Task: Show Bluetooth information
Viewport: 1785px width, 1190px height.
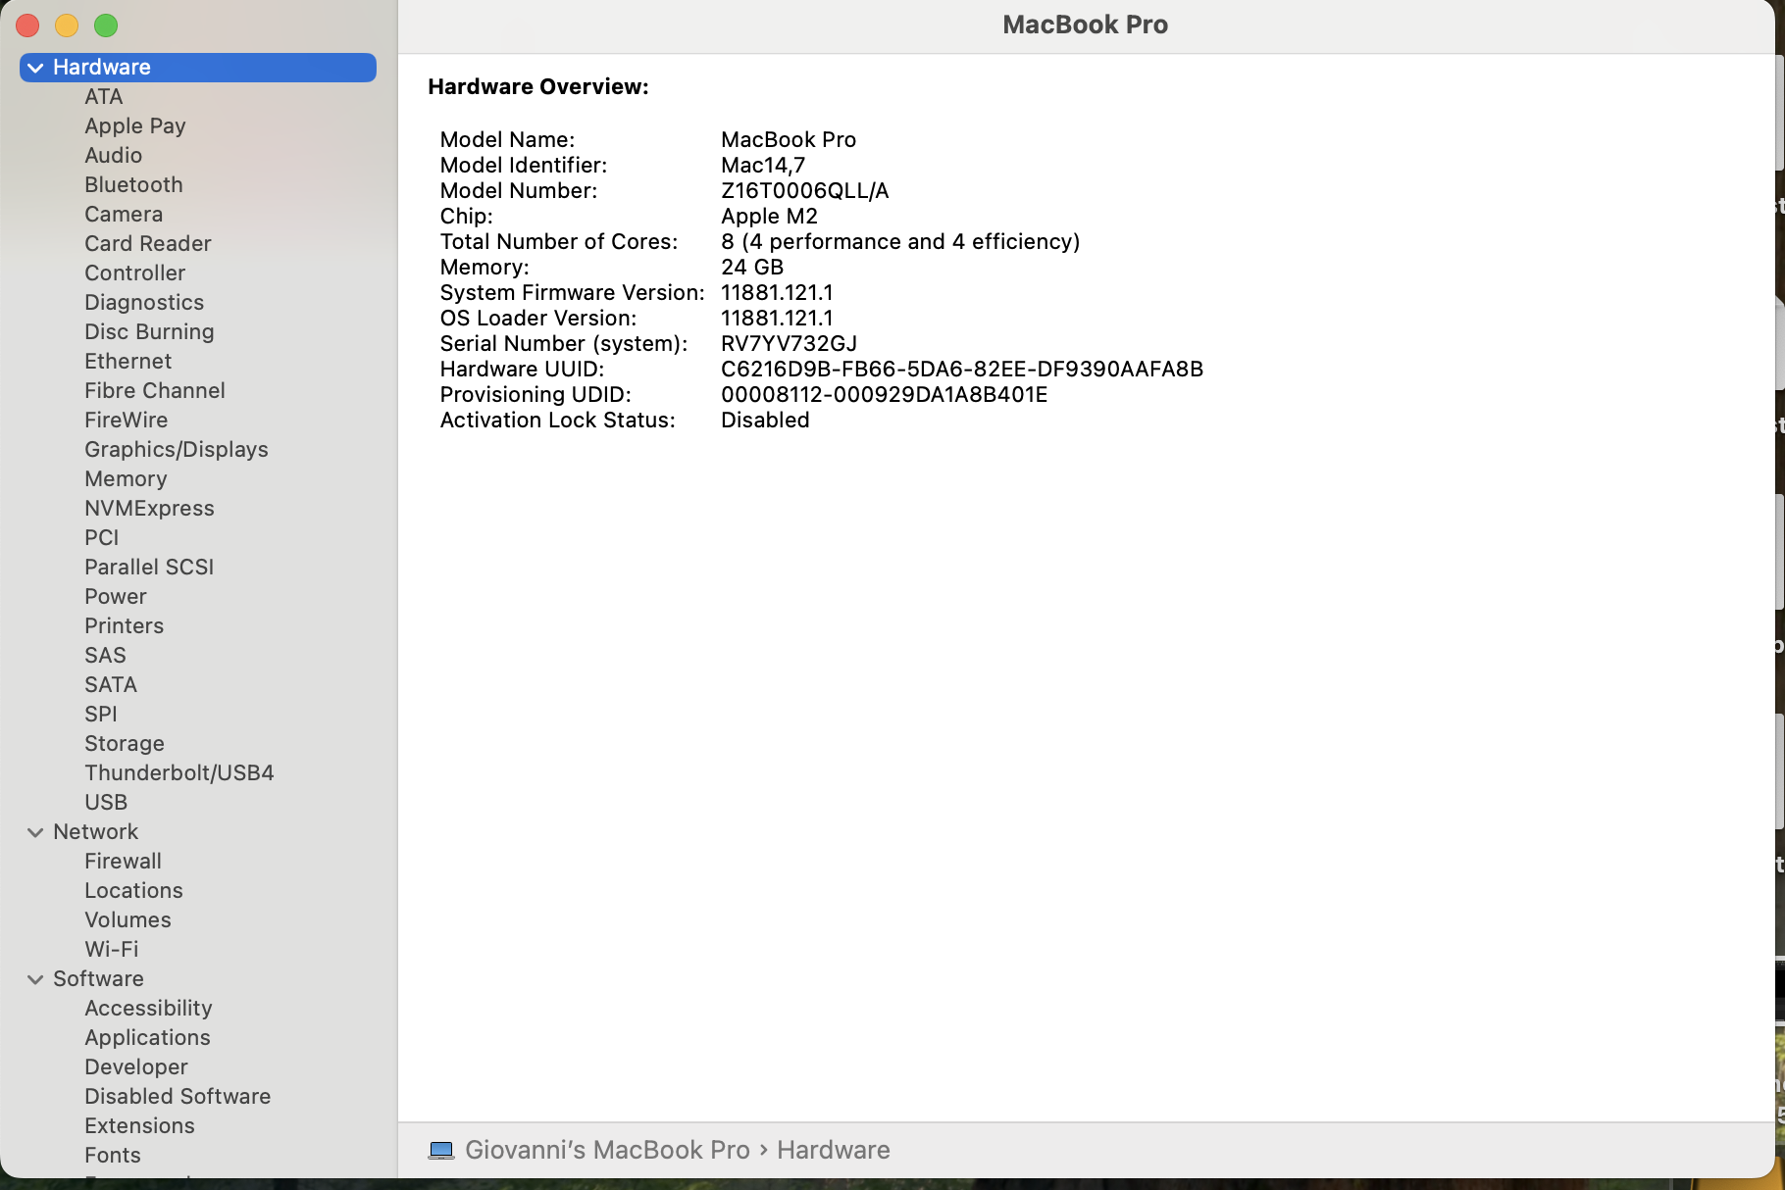Action: tap(133, 185)
